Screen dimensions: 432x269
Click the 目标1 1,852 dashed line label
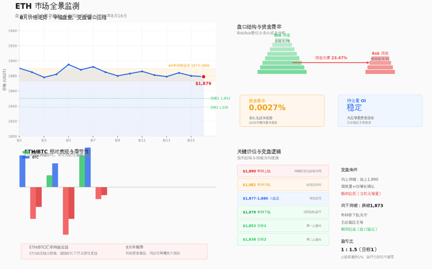tap(220, 98)
